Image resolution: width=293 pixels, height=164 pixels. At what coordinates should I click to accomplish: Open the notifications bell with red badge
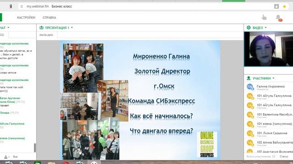pyautogui.click(x=279, y=18)
